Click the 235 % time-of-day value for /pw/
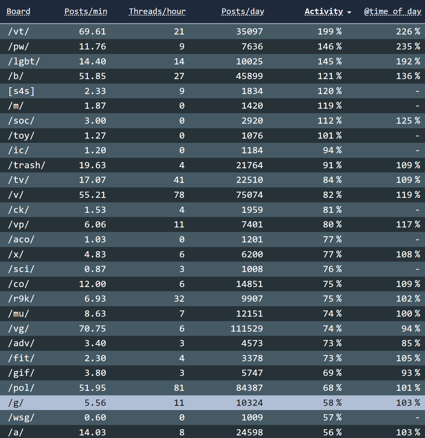 pos(408,47)
